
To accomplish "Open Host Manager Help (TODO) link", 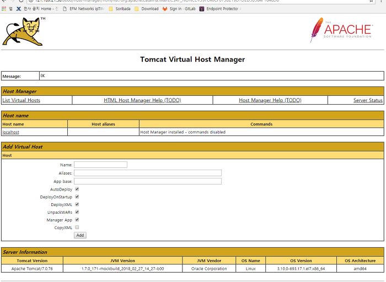I will (270, 100).
